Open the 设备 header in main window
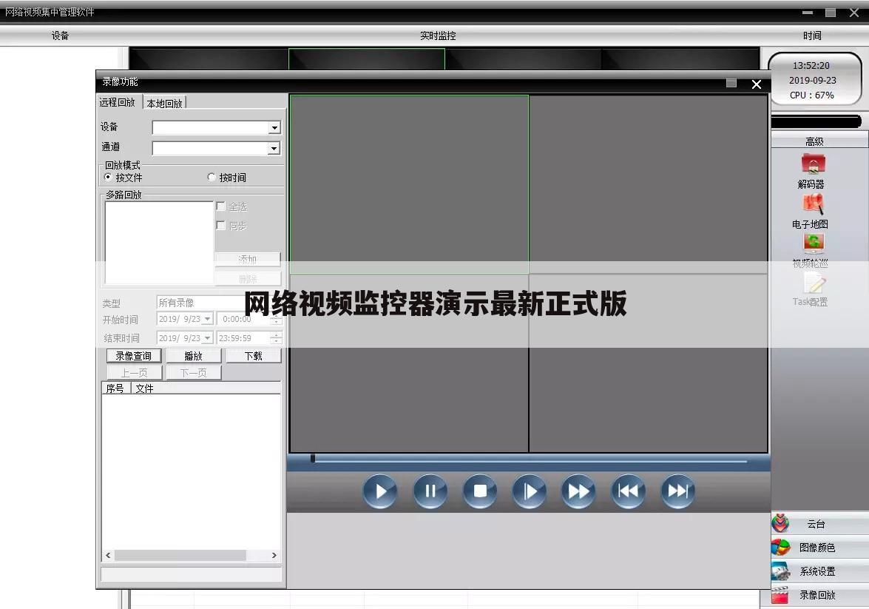The width and height of the screenshot is (869, 609). click(x=60, y=36)
